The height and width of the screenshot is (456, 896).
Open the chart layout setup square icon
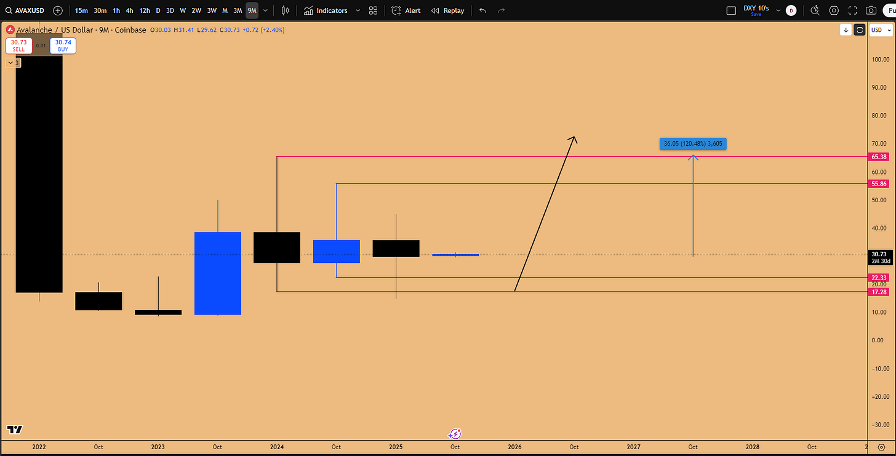click(x=731, y=10)
